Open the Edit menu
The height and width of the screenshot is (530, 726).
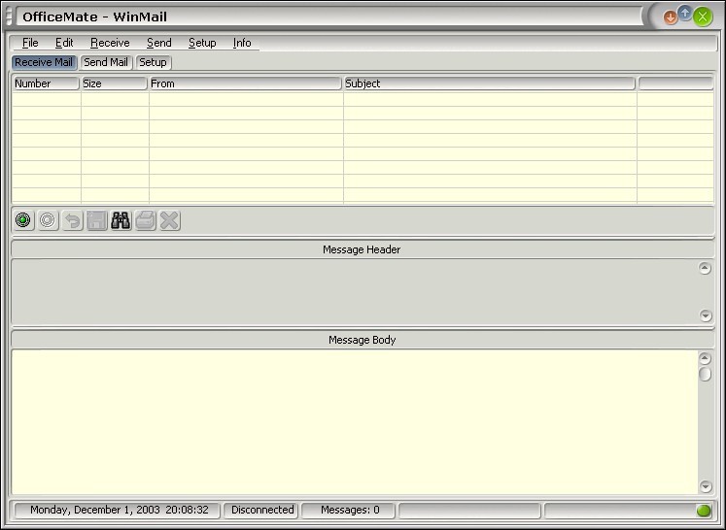pyautogui.click(x=64, y=43)
